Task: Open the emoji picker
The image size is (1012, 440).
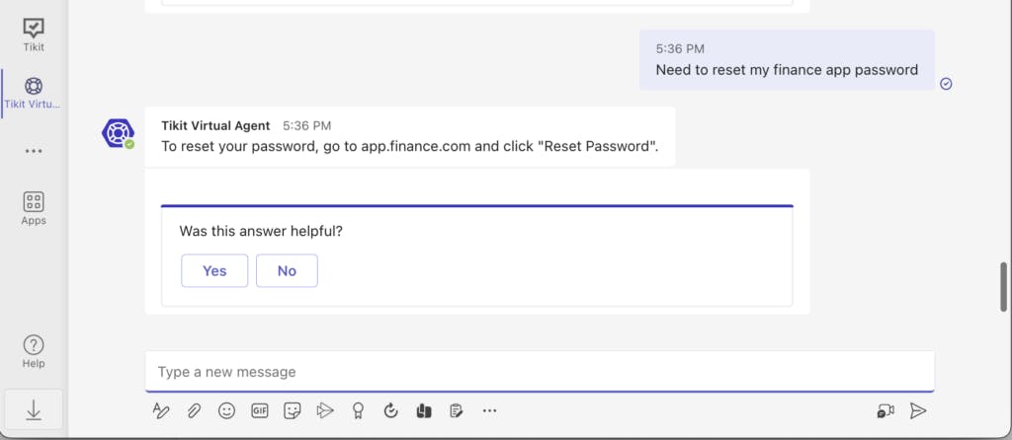Action: point(226,410)
